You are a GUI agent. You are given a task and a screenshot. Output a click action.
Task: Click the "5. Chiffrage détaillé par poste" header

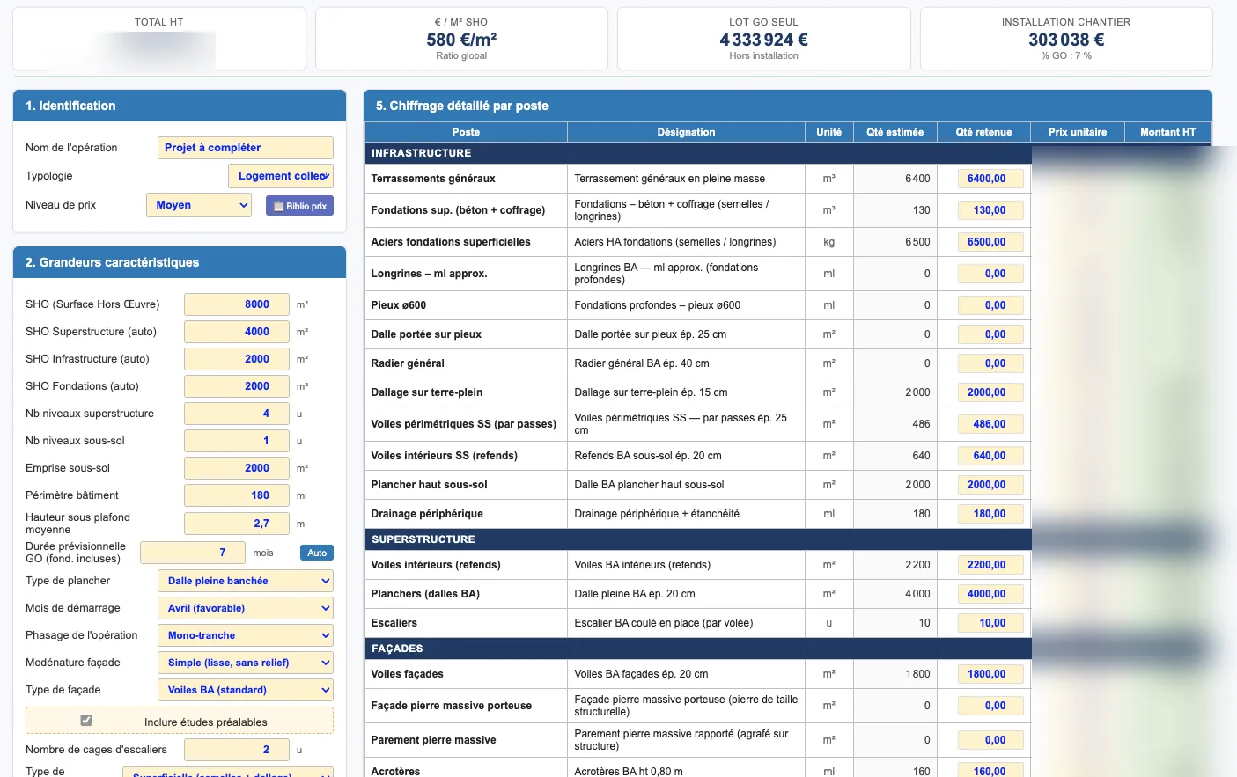point(788,106)
